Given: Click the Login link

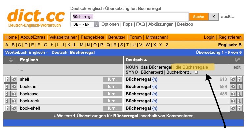Looking at the screenshot, I should [209, 37].
